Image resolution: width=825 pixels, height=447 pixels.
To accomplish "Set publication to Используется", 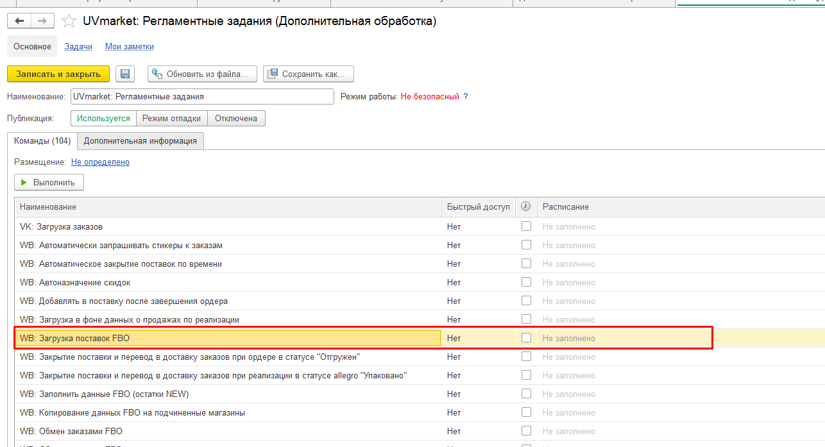I will click(x=104, y=118).
